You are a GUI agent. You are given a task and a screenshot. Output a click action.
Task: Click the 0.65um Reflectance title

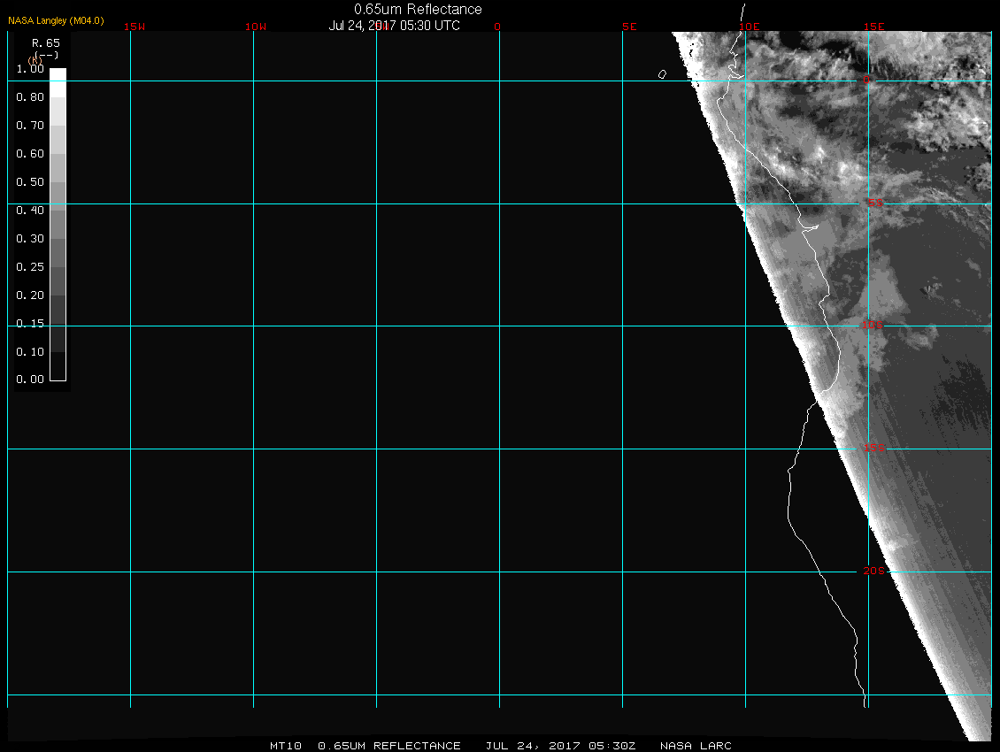pos(418,9)
